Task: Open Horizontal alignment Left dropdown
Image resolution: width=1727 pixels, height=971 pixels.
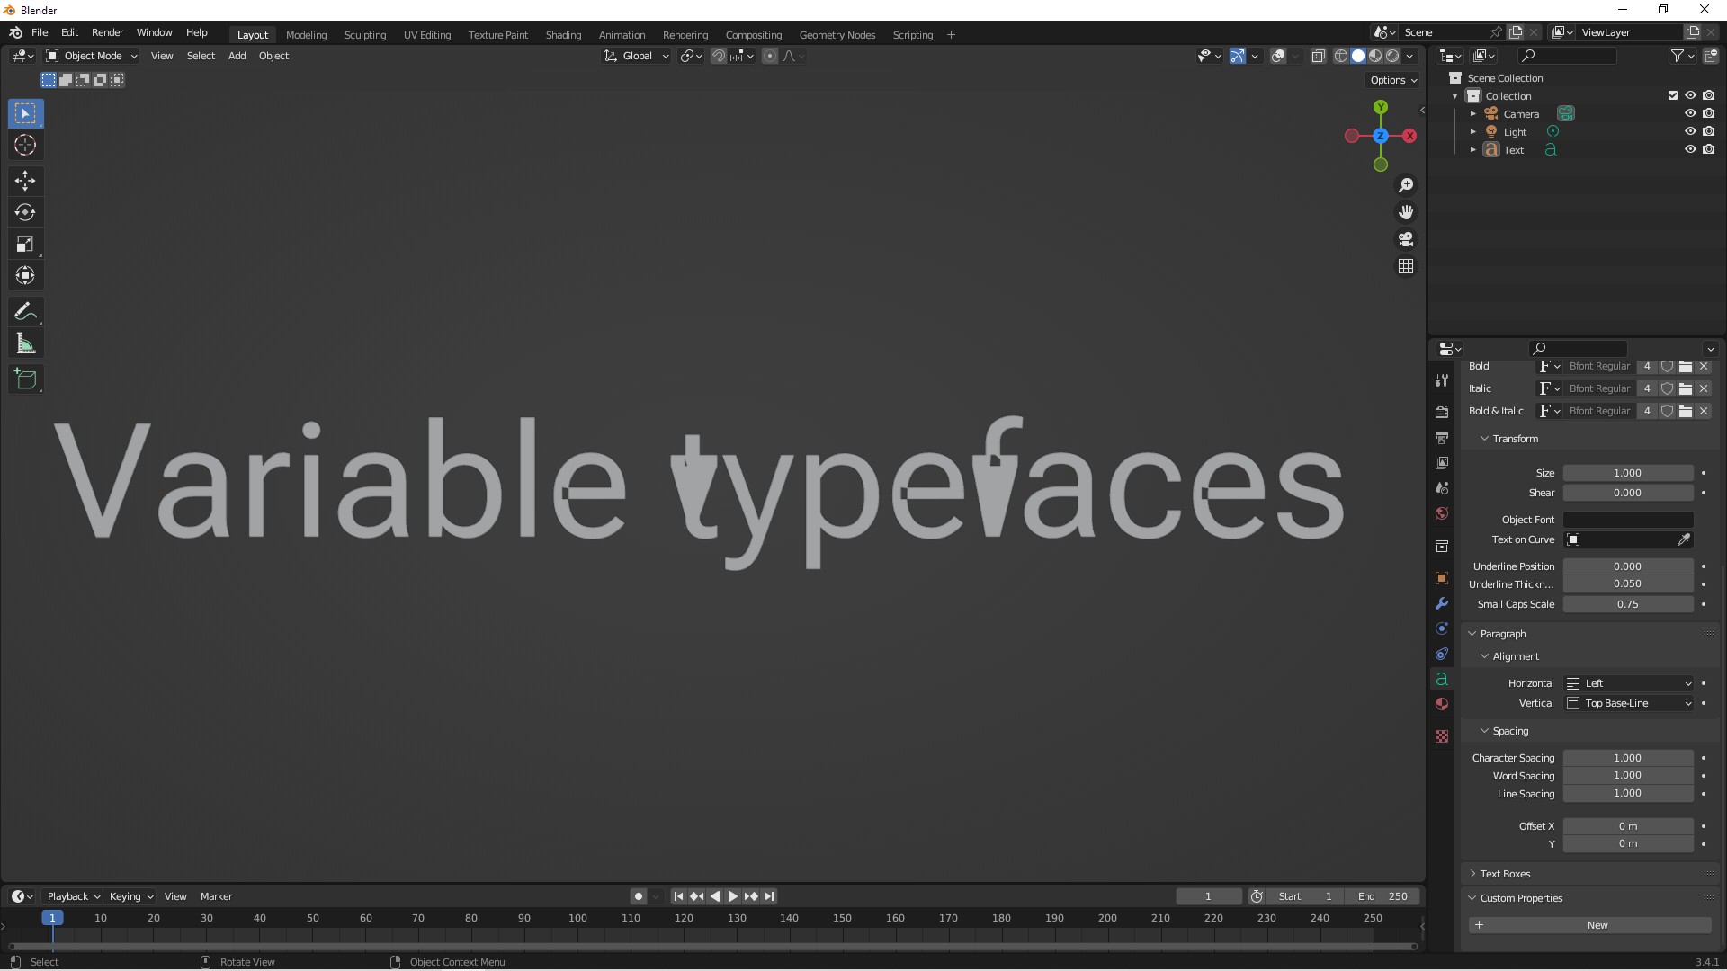Action: coord(1628,683)
